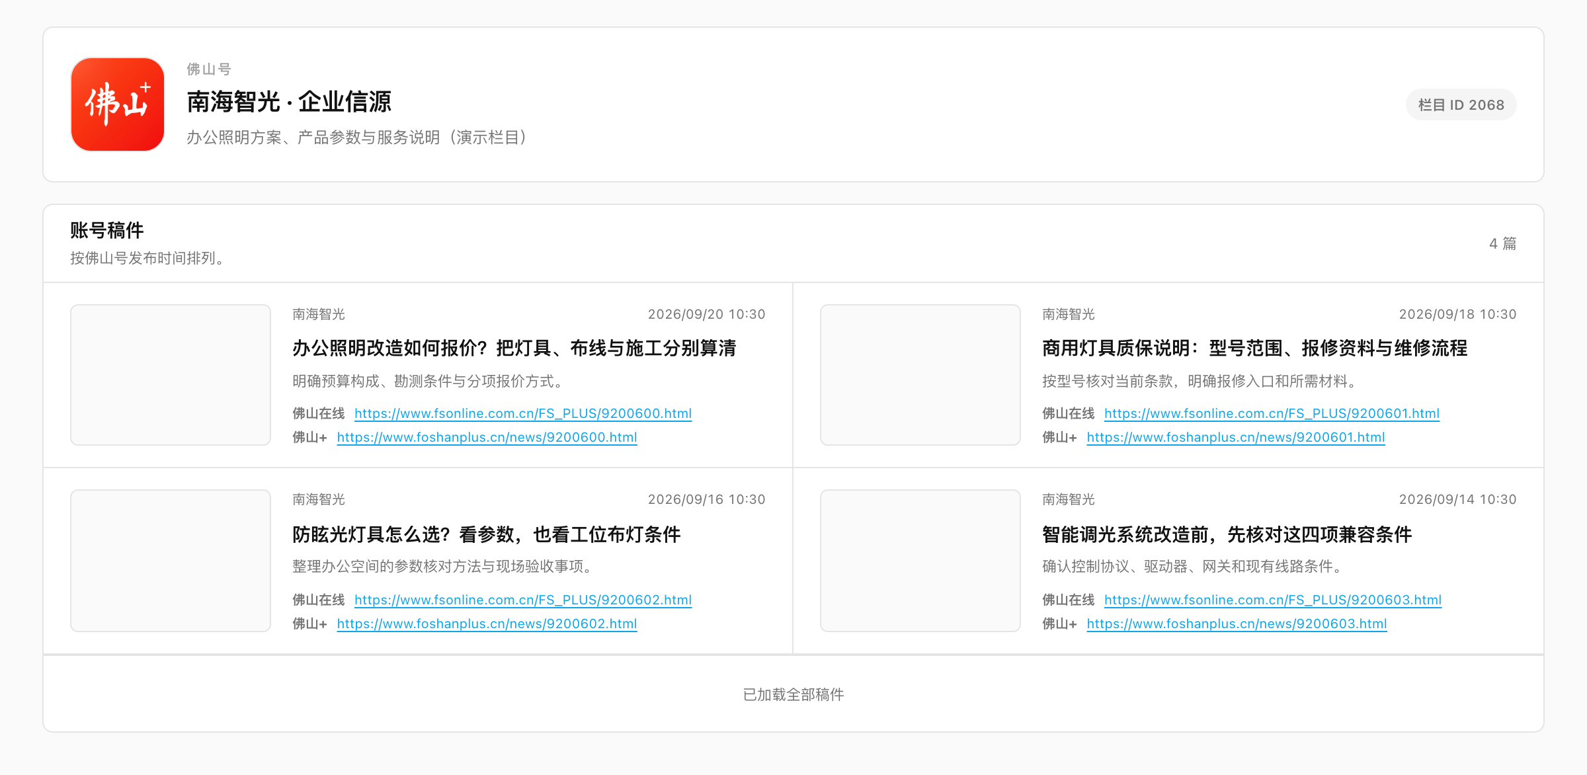Viewport: 1587px width, 775px height.
Task: Open foshanplus link ending 9200603.html
Action: pos(1237,624)
